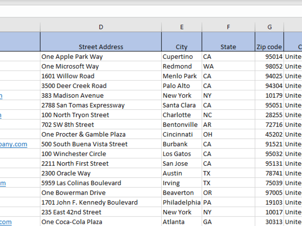Select the PA state cell

tap(228, 202)
